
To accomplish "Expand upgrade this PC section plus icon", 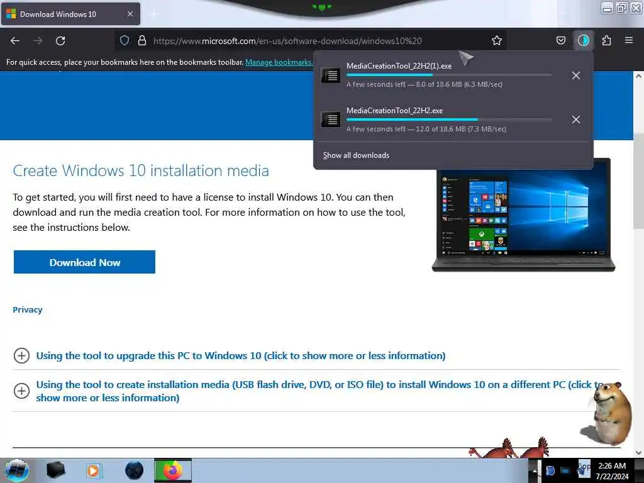I will coord(21,356).
